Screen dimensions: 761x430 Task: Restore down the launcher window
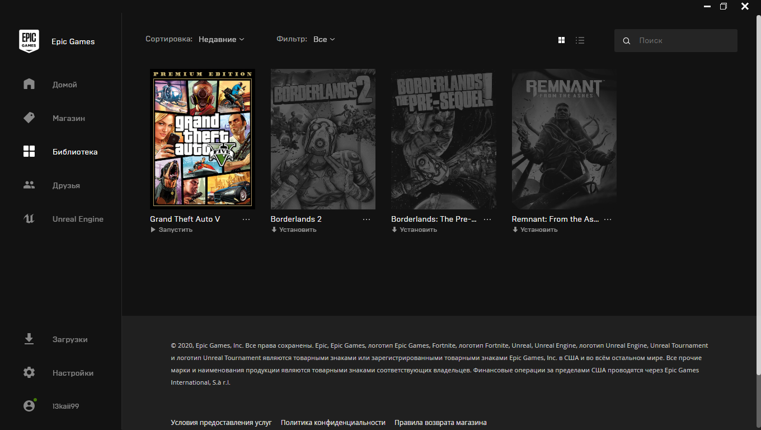724,6
